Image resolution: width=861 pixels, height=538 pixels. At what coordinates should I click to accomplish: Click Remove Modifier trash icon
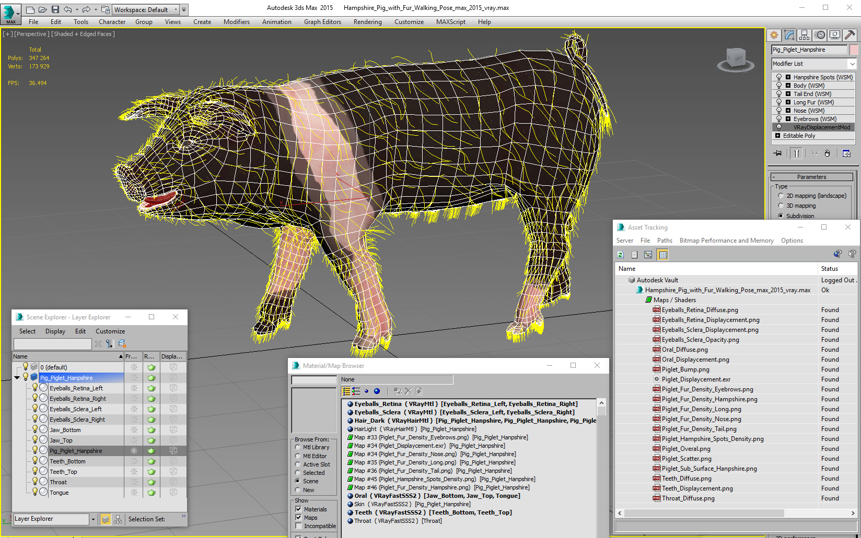(827, 153)
